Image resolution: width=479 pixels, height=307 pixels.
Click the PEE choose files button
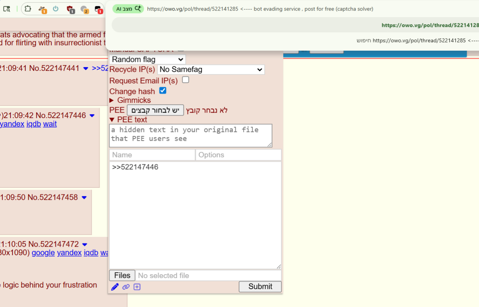(x=155, y=110)
